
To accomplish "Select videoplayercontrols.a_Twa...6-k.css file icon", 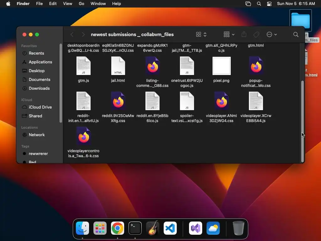I will coord(83,136).
